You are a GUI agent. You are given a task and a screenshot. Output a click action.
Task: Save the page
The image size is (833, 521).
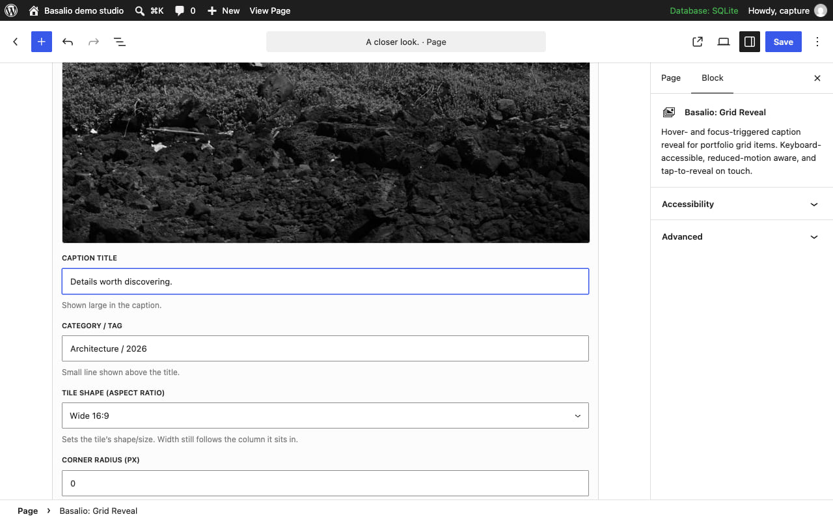[x=784, y=42]
